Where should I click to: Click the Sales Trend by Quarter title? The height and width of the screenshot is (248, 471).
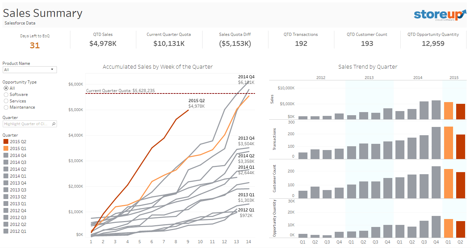[368, 67]
